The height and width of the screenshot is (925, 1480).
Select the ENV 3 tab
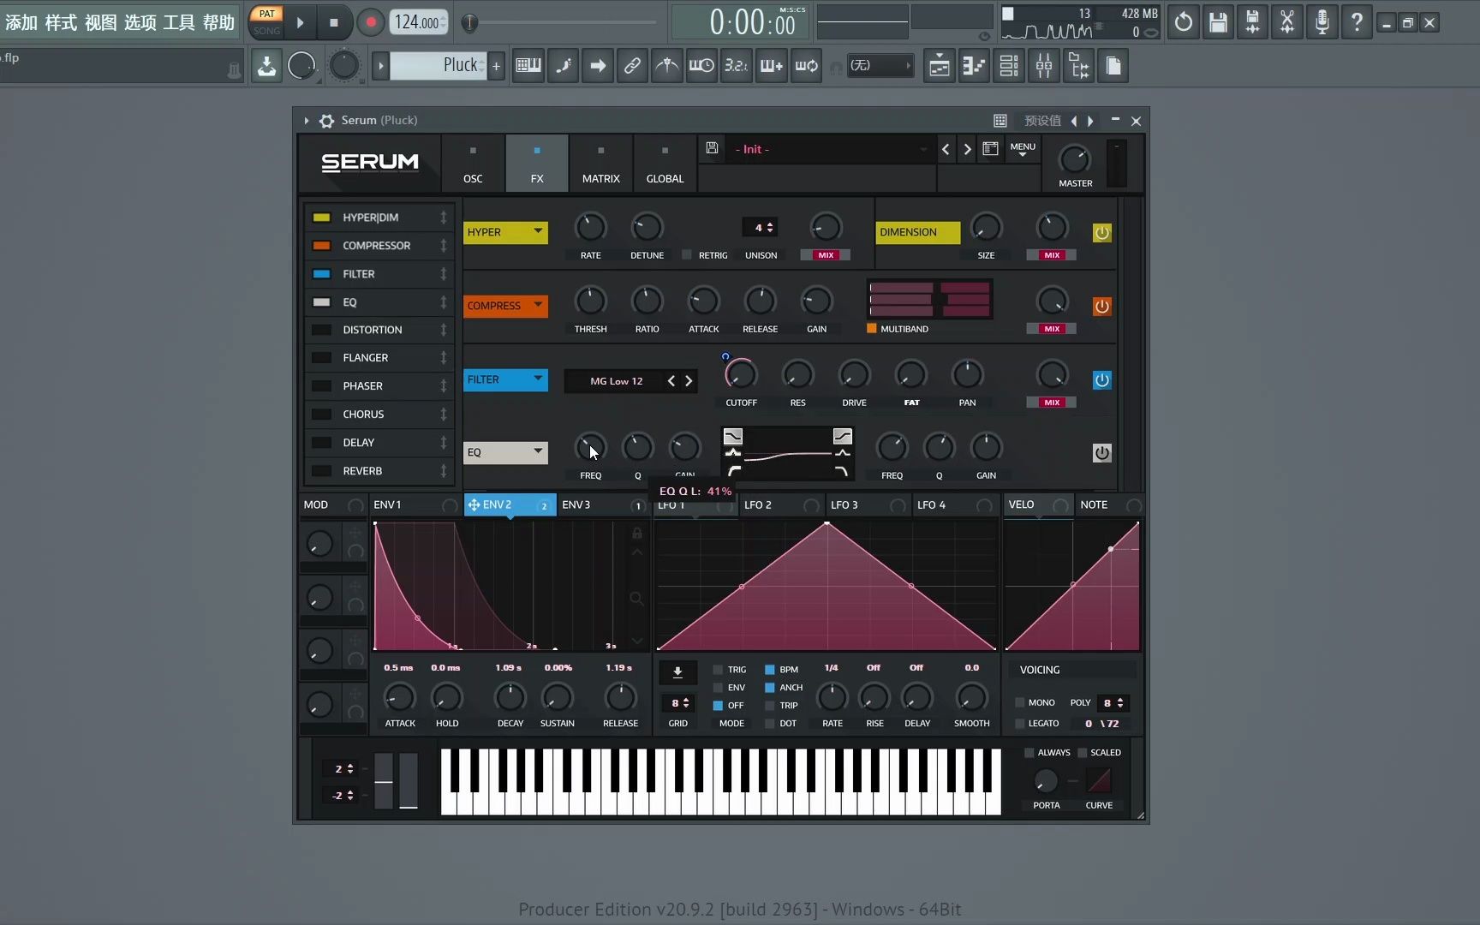coord(603,505)
